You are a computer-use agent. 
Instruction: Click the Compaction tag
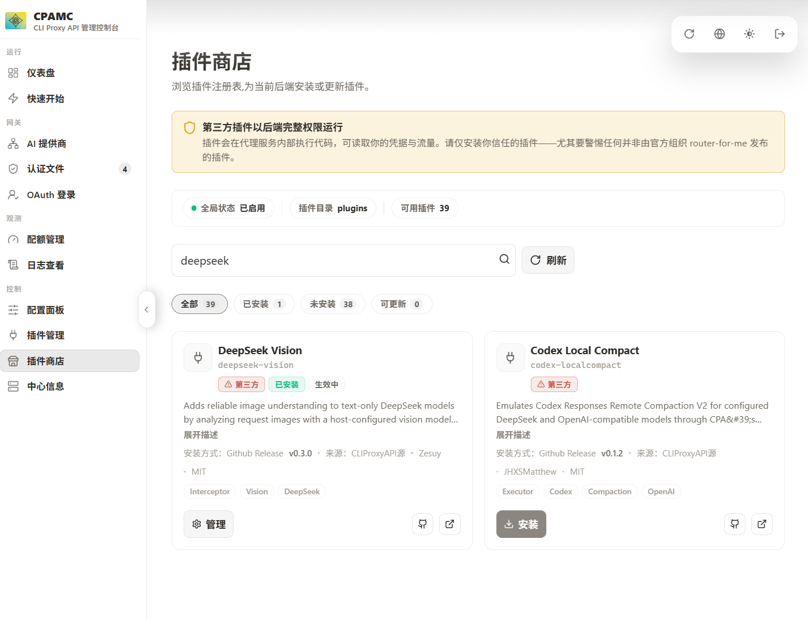(x=609, y=491)
